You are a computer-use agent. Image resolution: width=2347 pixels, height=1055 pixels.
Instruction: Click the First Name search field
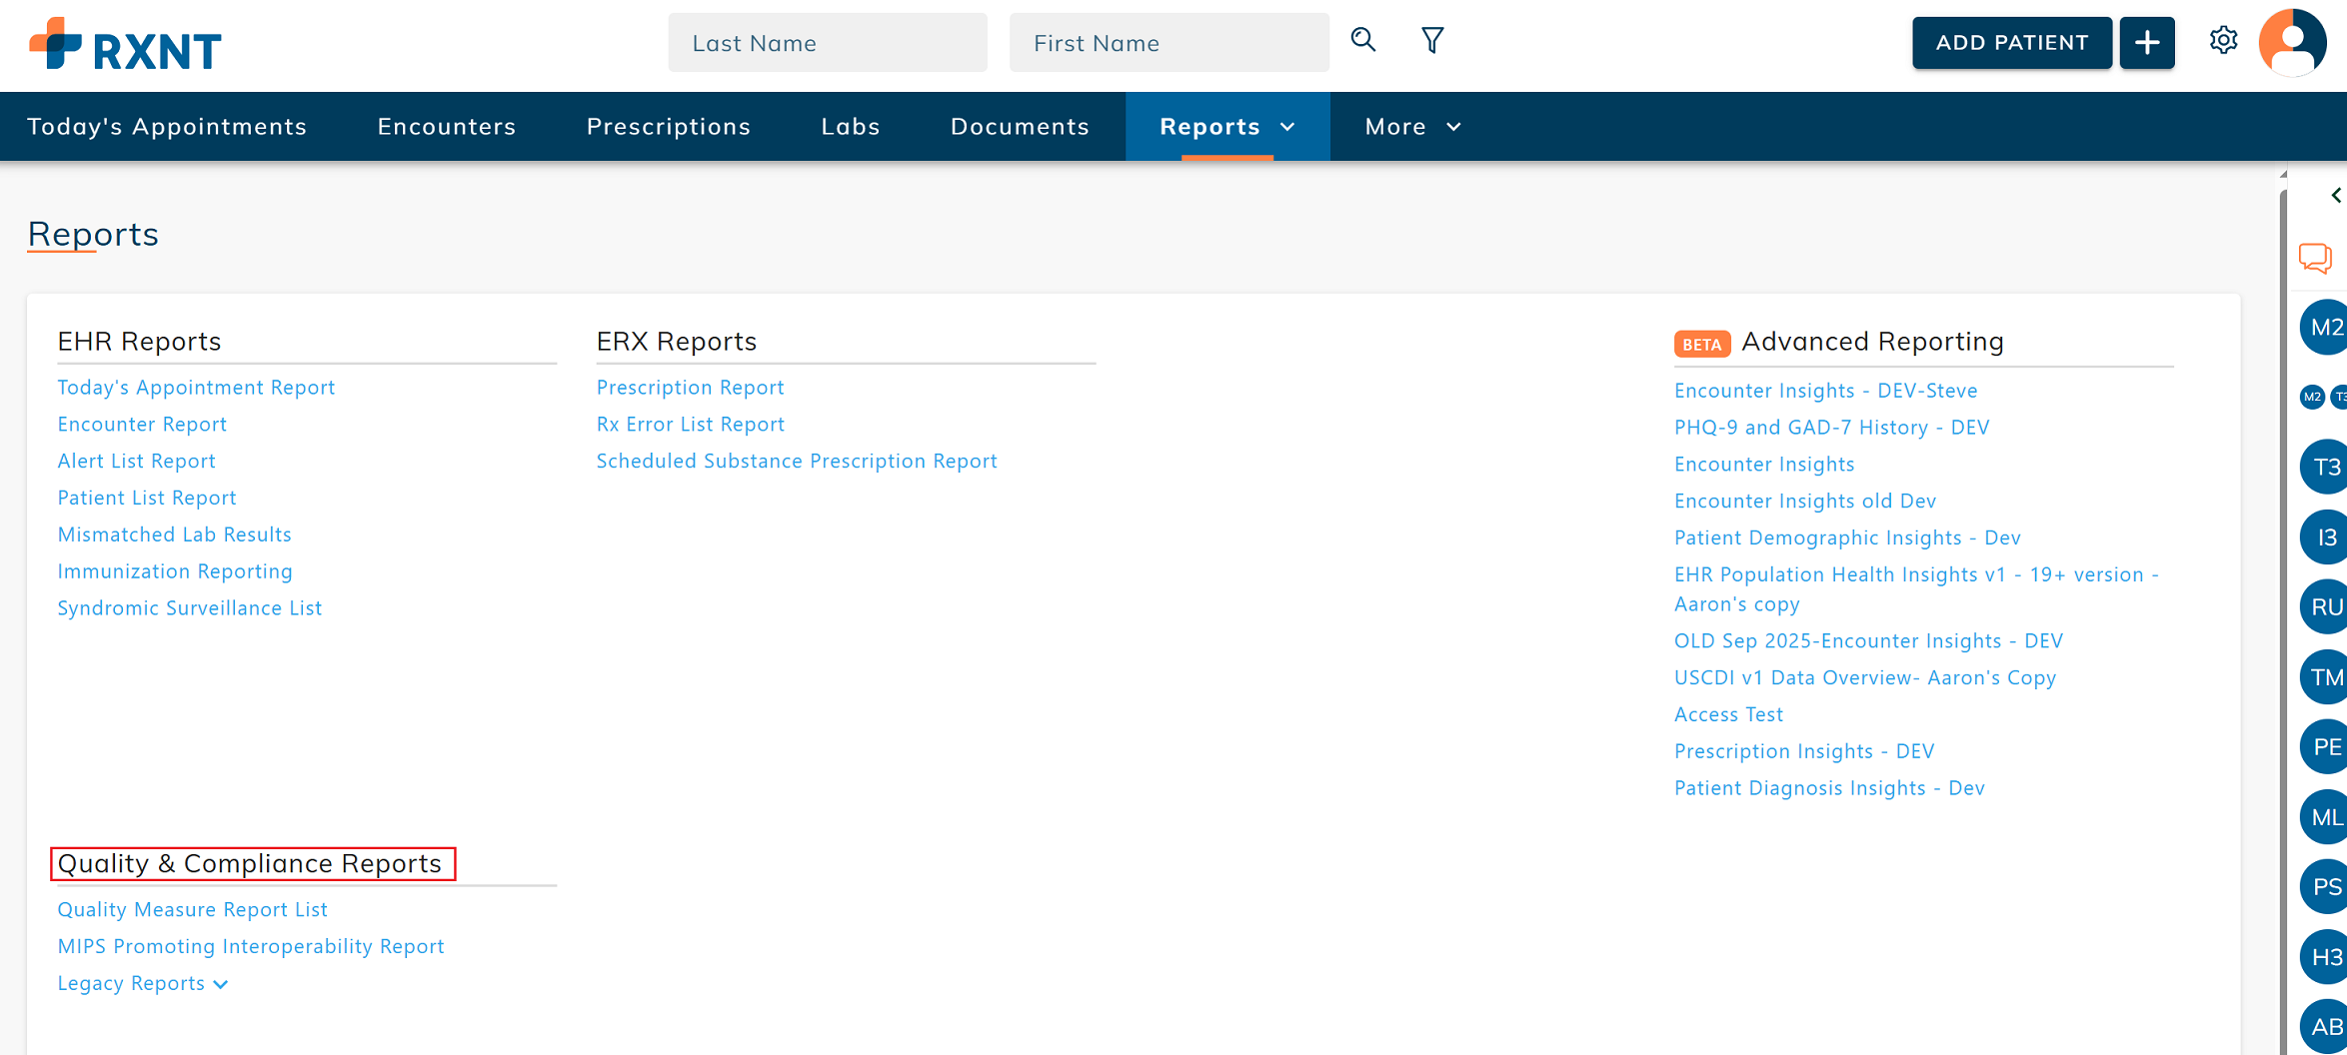1170,43
